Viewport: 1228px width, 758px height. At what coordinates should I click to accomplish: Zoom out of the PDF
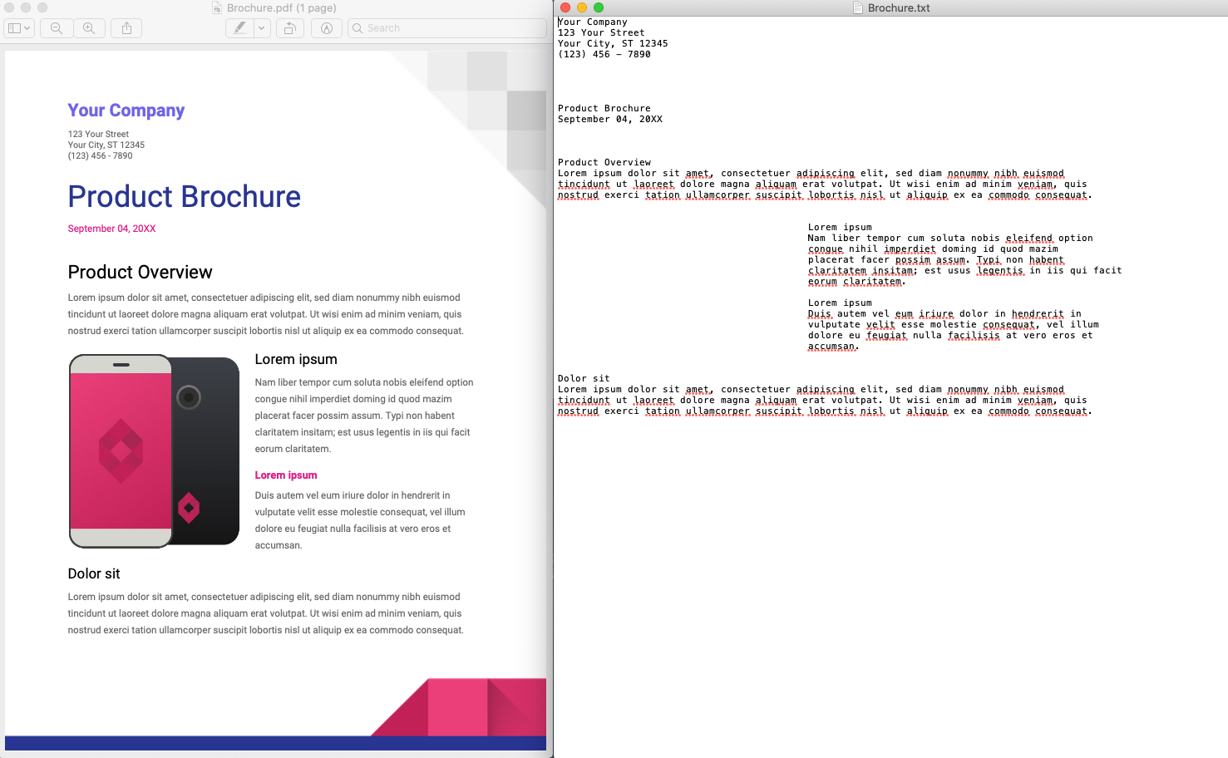tap(55, 27)
